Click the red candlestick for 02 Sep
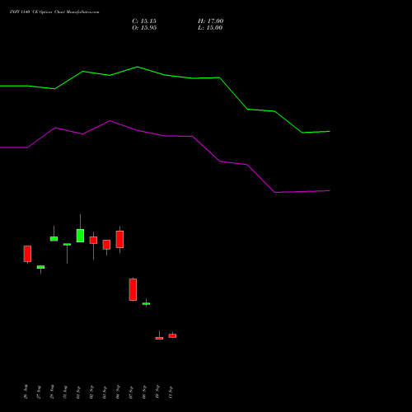 [x=93, y=240]
